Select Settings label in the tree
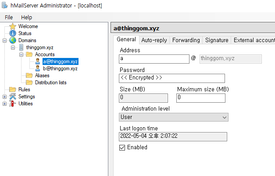 (27, 97)
